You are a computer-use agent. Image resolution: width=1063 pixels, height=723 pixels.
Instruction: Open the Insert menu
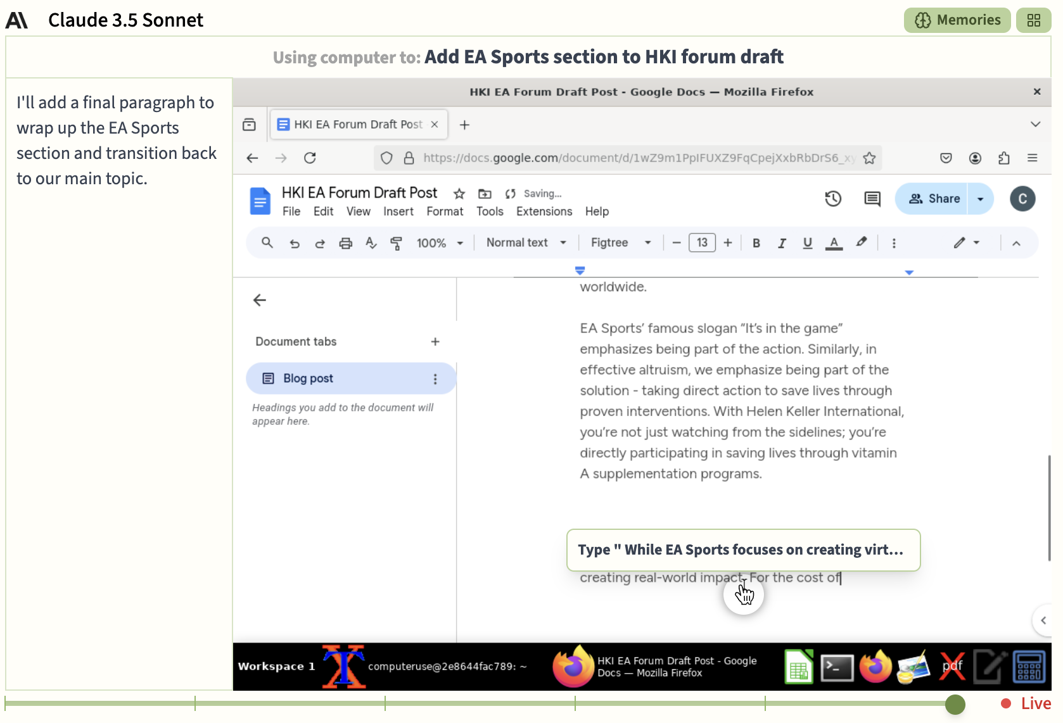pos(398,211)
